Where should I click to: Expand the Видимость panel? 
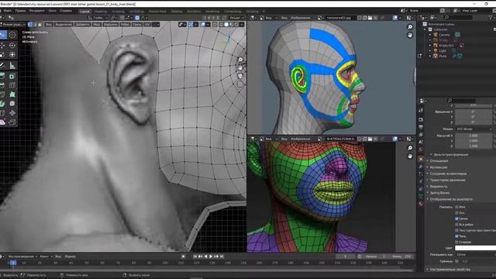[x=439, y=186]
